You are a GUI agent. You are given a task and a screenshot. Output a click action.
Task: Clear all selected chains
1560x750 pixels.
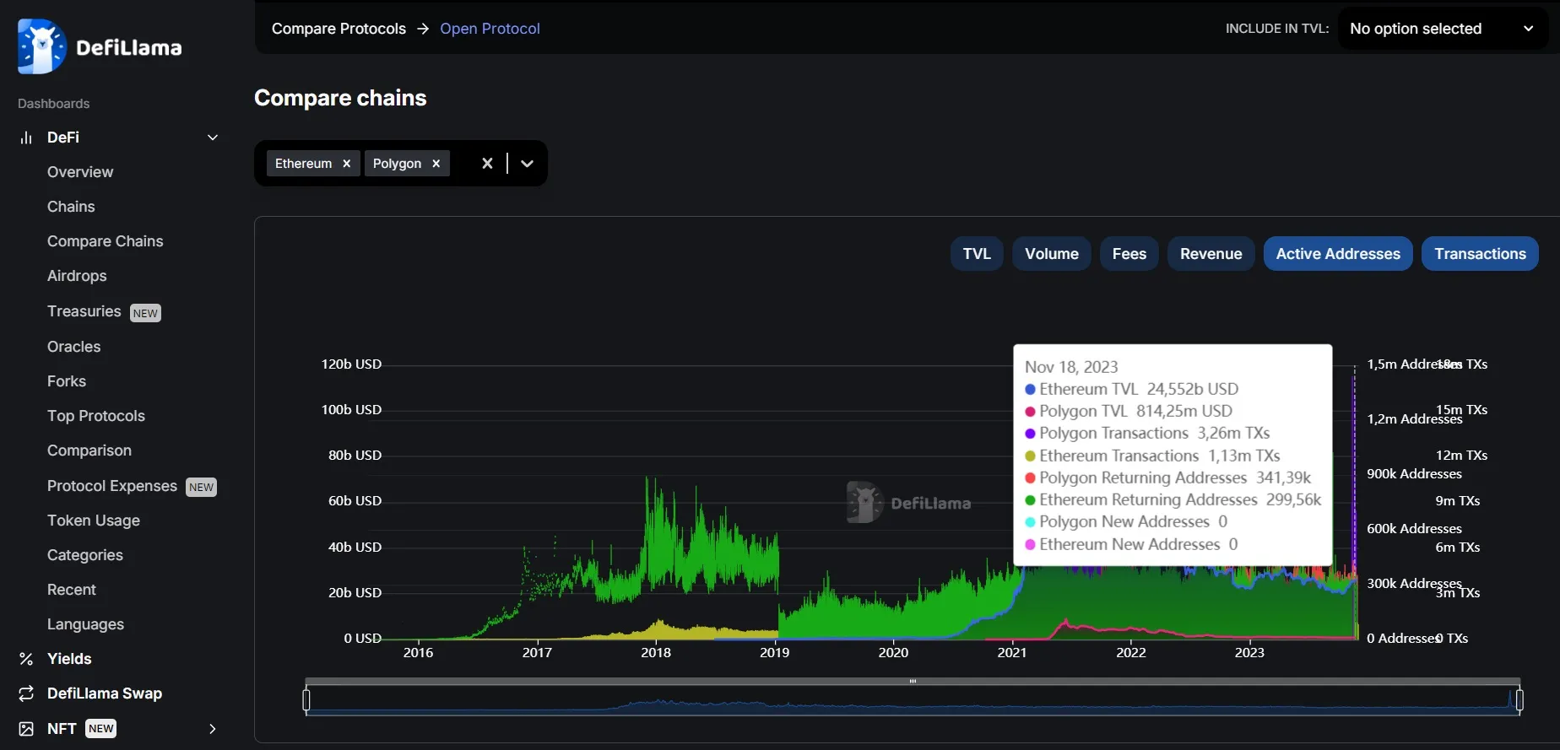tap(487, 164)
